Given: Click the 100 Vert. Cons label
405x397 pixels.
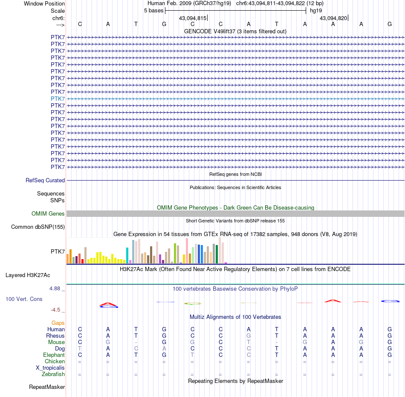Looking at the screenshot, I should 24,299.
